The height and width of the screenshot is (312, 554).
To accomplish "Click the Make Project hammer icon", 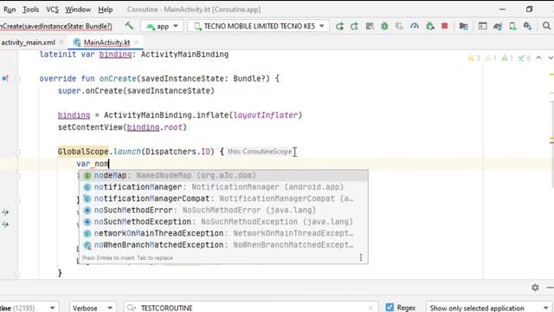I will coord(129,26).
